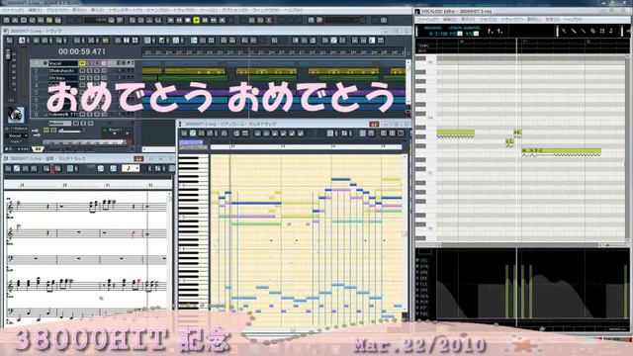Open the note duration dropdown in Staff view
Viewport: 633px width, 356px height.
pyautogui.click(x=131, y=168)
